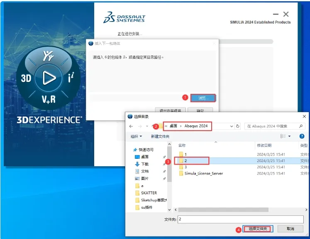Click the horizontal scrollbar thumb in file list
The width and height of the screenshot is (310, 239).
[x=223, y=210]
